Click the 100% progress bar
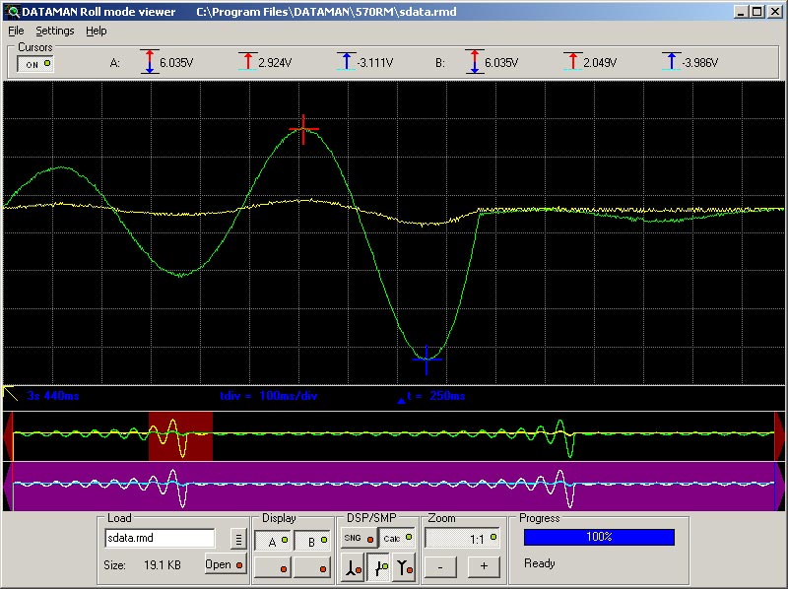 (x=600, y=537)
